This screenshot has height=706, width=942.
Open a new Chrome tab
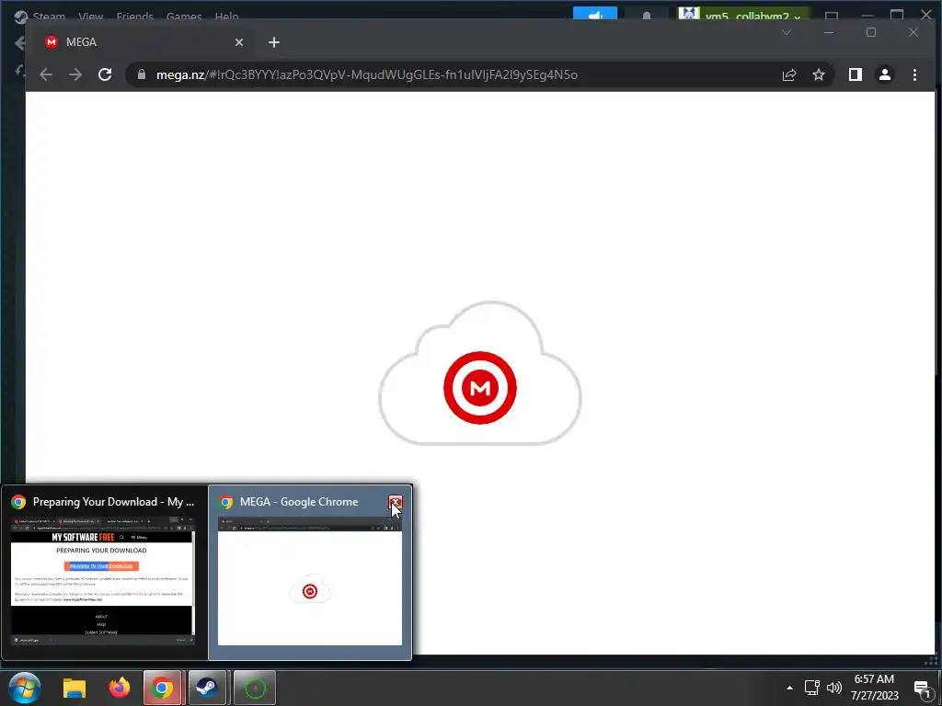point(274,42)
